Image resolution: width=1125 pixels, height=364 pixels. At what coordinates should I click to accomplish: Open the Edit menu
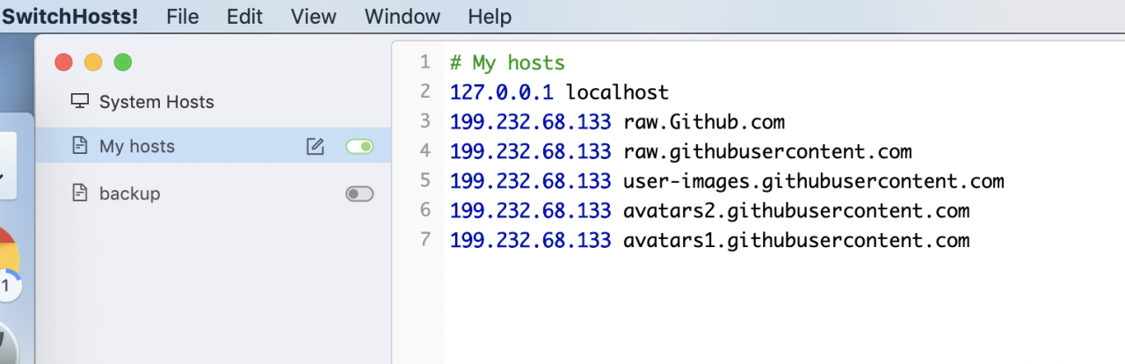(245, 17)
